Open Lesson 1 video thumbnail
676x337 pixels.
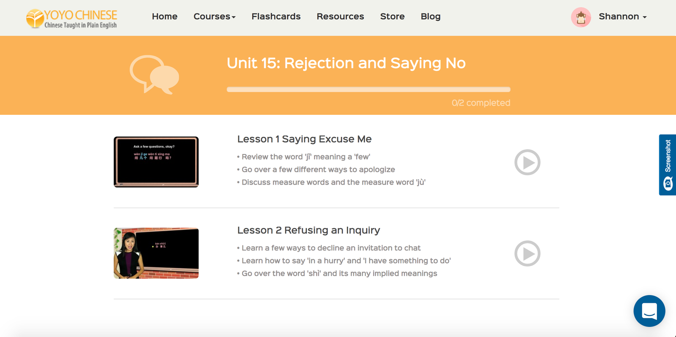click(156, 162)
